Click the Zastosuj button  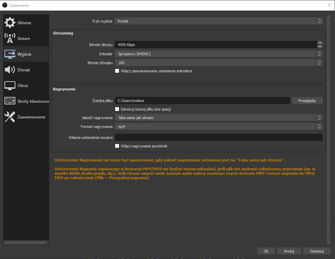click(x=317, y=251)
